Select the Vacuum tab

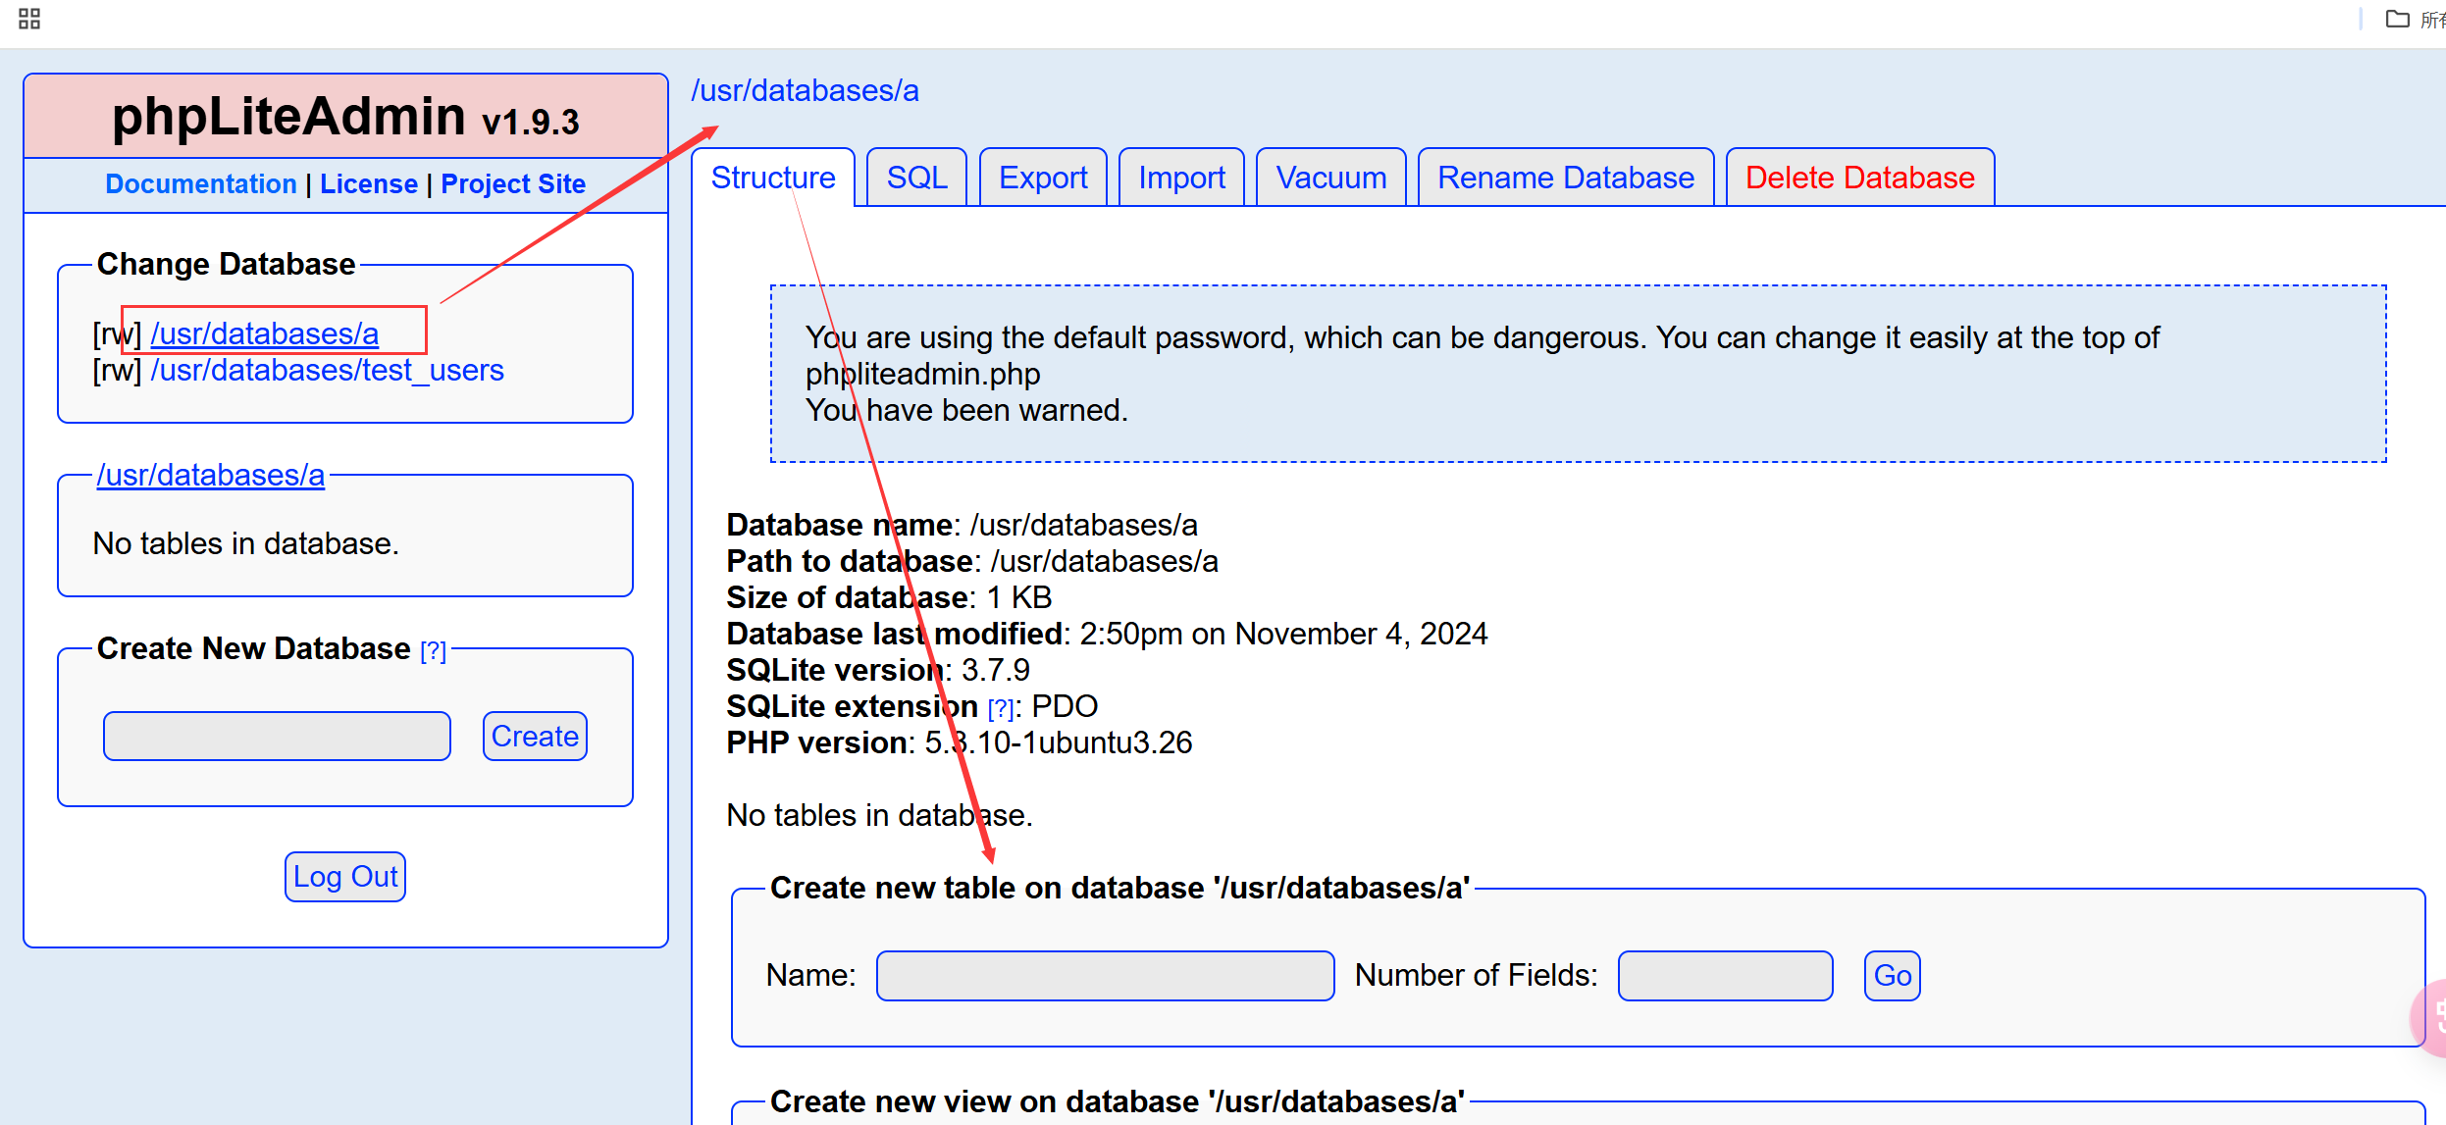(x=1331, y=178)
